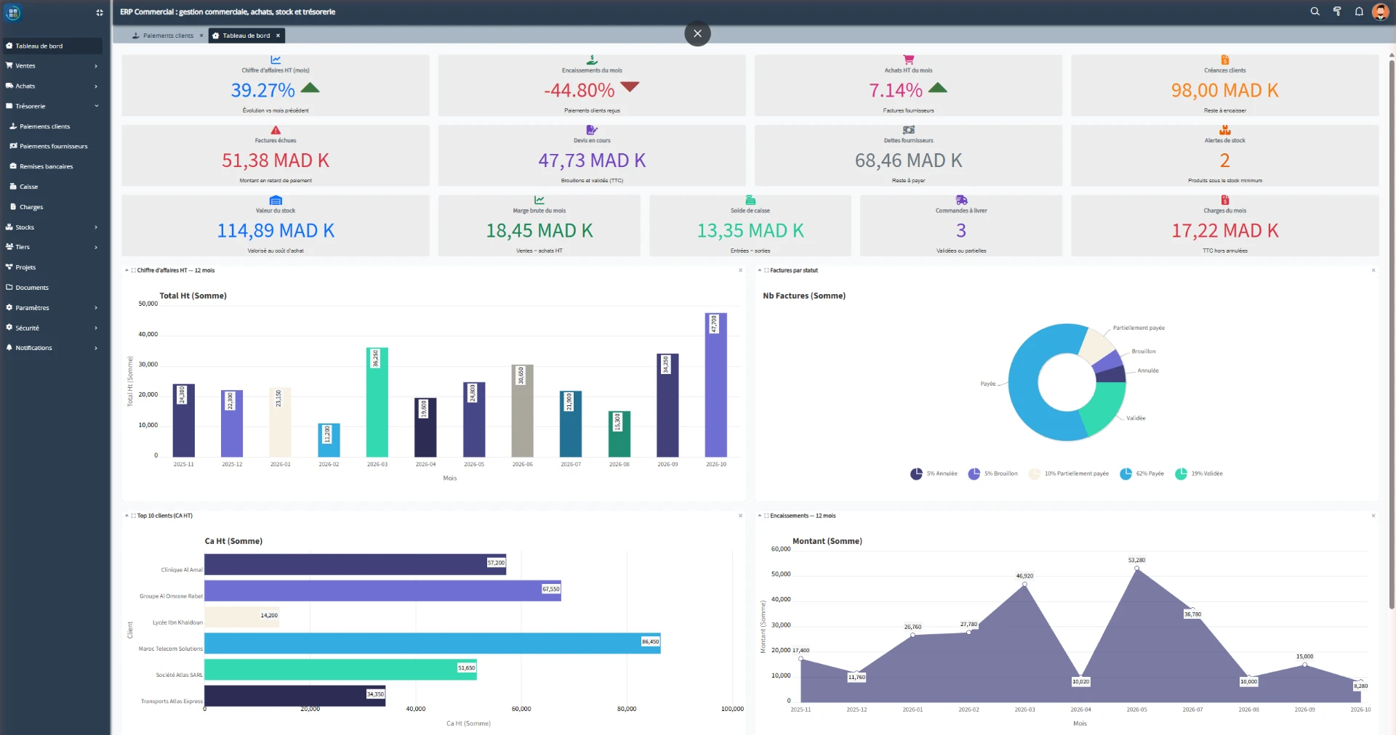
Task: Expand the Tiers sidebar menu
Action: (x=52, y=247)
